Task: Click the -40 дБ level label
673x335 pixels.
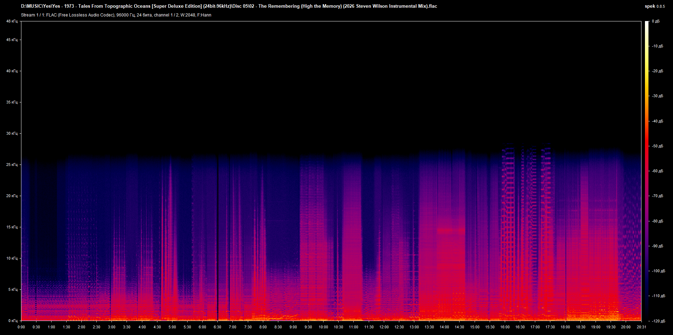Action: [658, 121]
